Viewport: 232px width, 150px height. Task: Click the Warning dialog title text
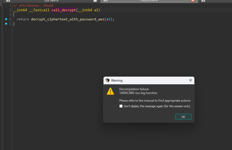(117, 80)
